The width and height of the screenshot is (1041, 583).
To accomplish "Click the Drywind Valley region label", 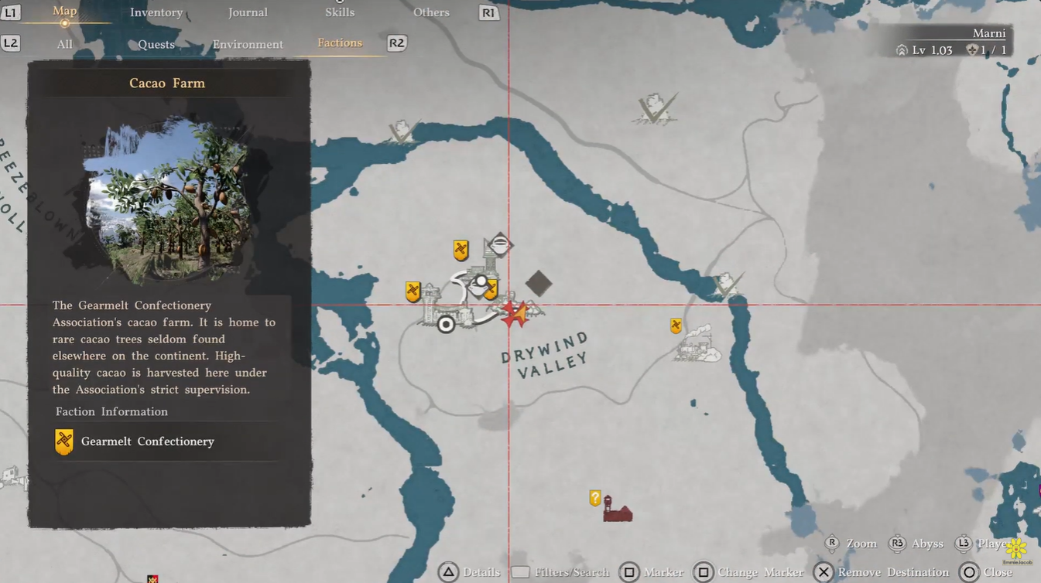I will 546,356.
